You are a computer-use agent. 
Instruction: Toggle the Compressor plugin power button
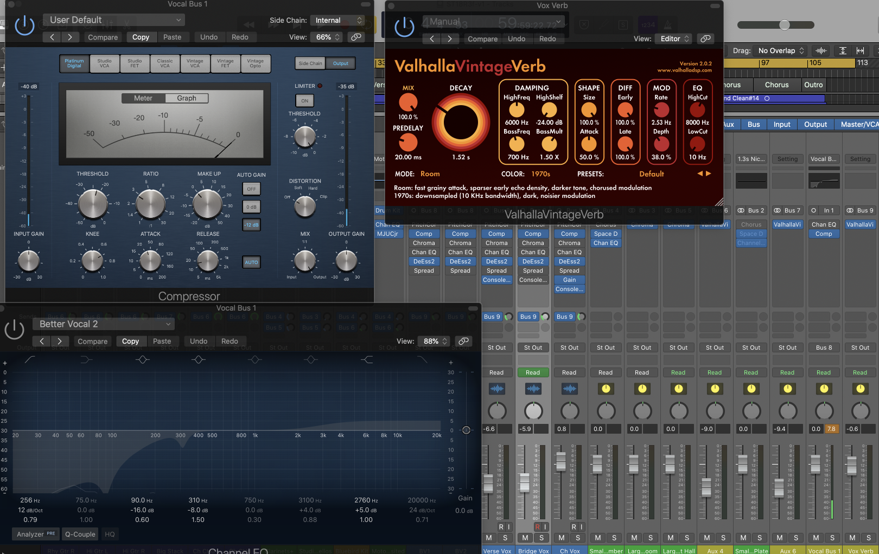[24, 25]
